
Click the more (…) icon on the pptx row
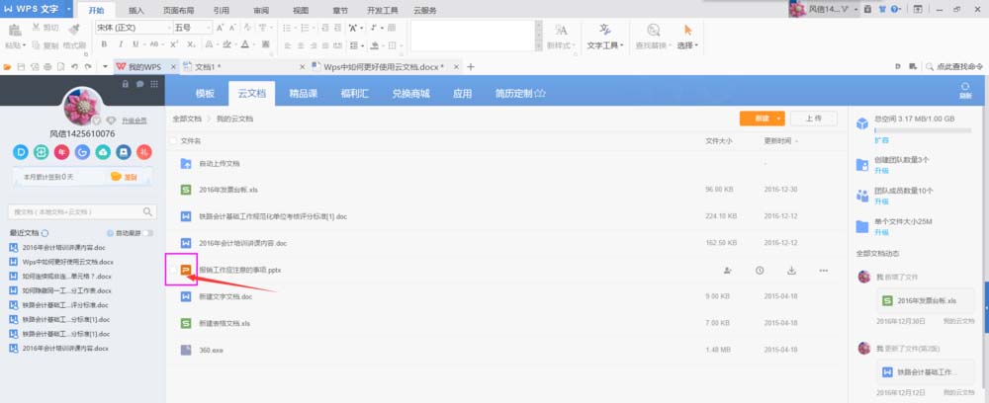click(823, 270)
